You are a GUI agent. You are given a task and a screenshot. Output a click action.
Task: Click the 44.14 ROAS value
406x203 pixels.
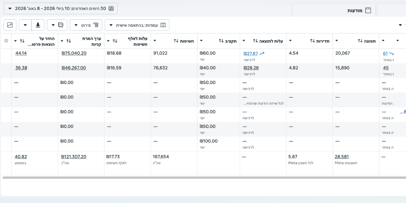point(21,53)
